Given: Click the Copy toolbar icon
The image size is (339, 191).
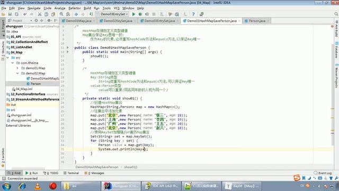Looking at the screenshot, I should point(46,14).
